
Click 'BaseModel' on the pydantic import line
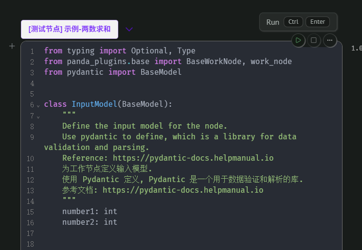(x=161, y=72)
